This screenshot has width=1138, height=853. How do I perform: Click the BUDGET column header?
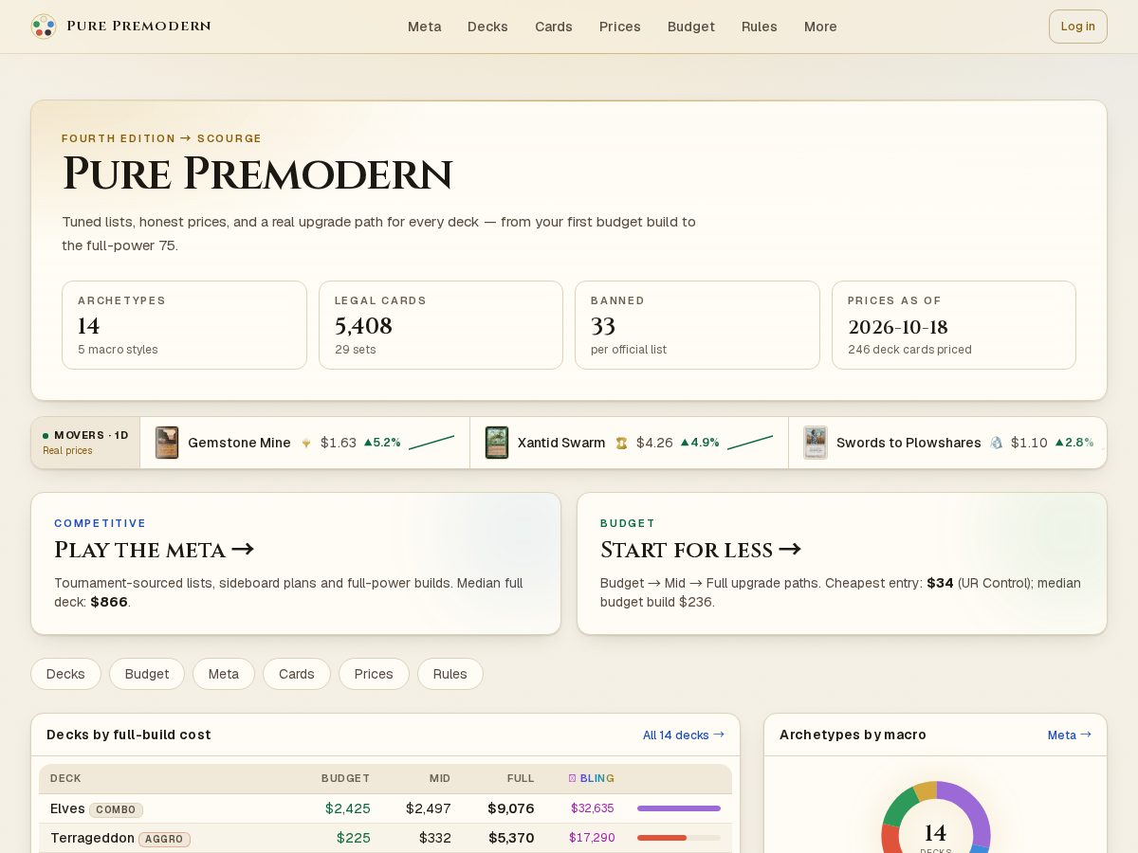345,778
